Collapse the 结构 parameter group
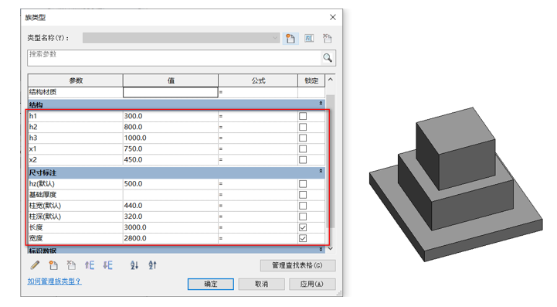The width and height of the screenshot is (557, 307). pyautogui.click(x=321, y=104)
